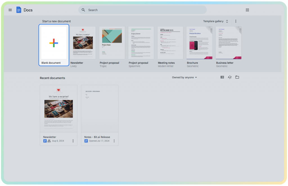288x186 pixels.
Task: Focus the Search input field
Action: [x=143, y=10]
